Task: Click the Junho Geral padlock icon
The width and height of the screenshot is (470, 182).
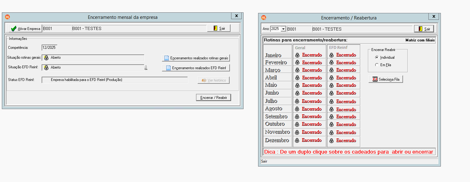Action: (297, 93)
